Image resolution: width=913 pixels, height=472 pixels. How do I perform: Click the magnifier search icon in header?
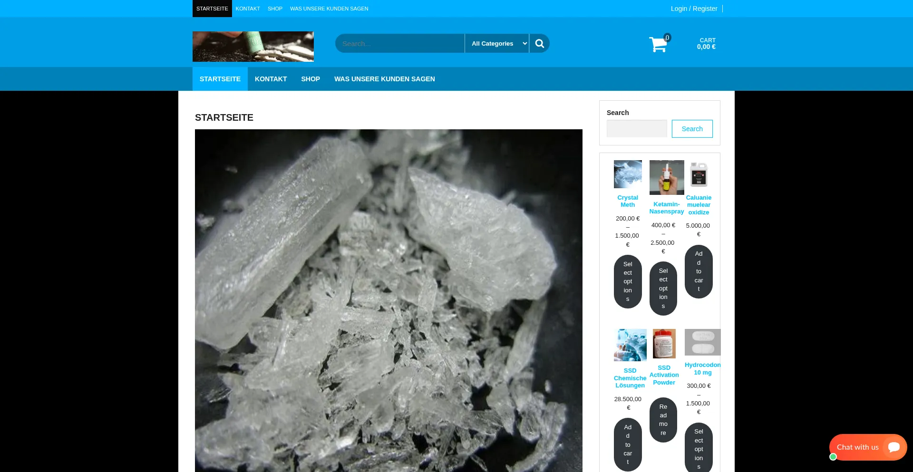pyautogui.click(x=539, y=43)
